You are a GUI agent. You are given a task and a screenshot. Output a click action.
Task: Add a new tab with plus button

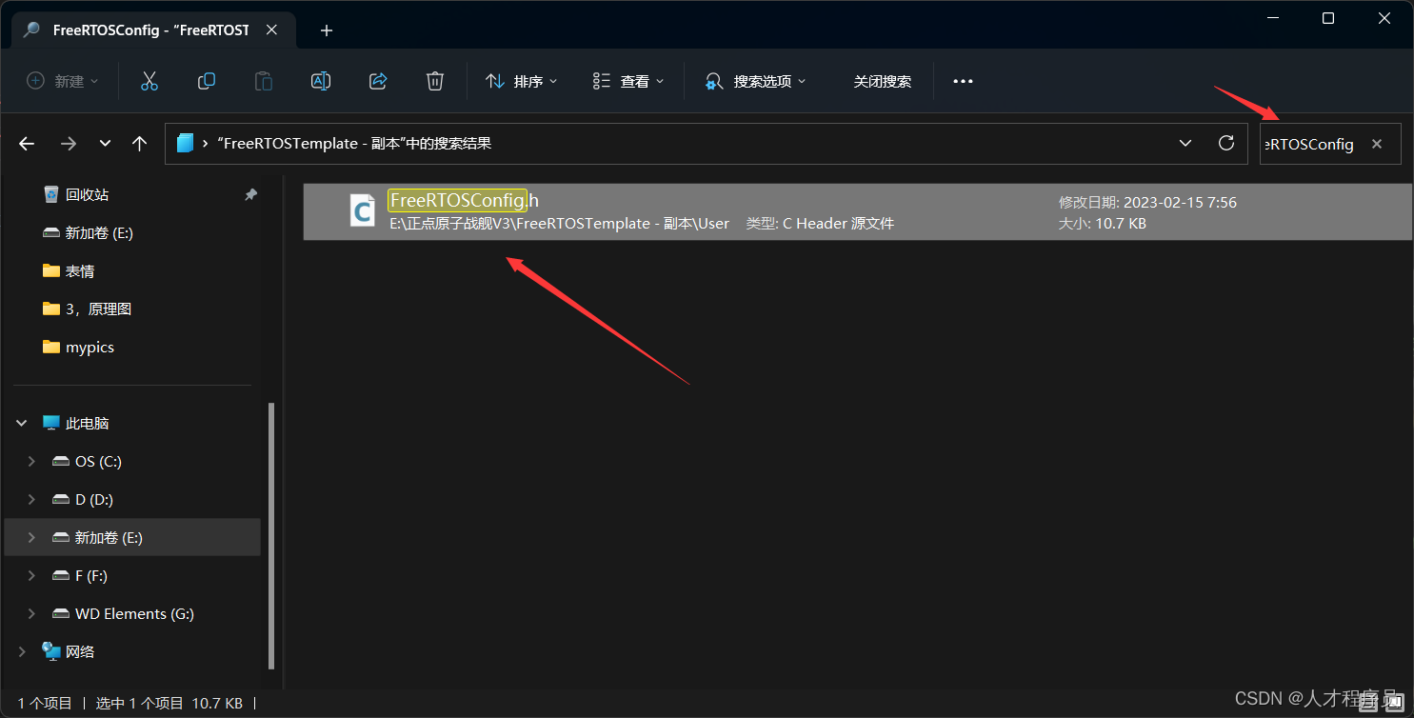[327, 30]
